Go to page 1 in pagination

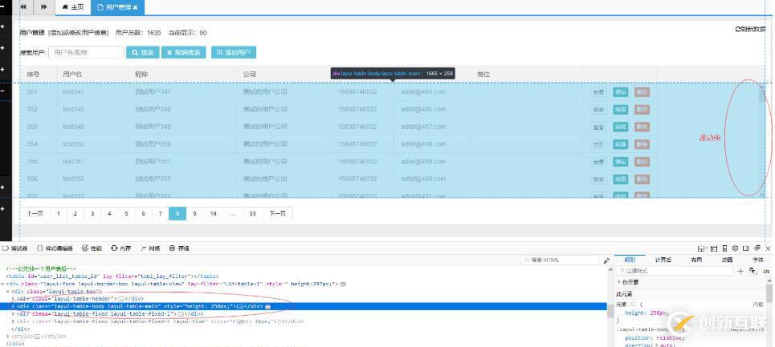pos(59,213)
